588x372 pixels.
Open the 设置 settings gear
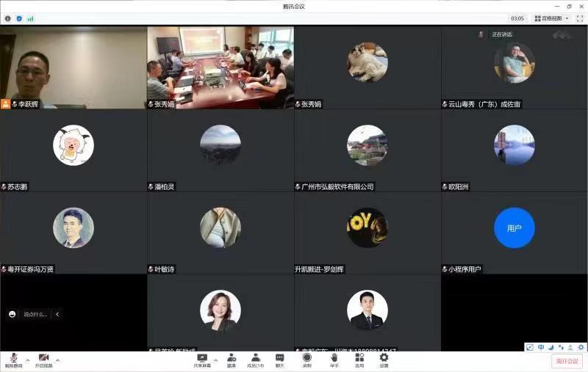click(x=384, y=360)
